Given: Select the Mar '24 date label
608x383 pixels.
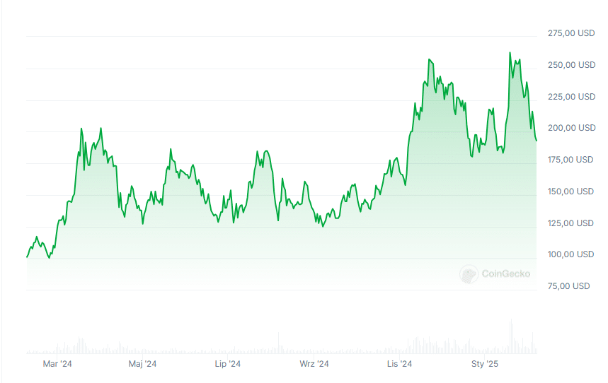Looking at the screenshot, I should 57,364.
